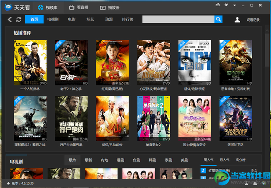271x188 pixels.
Task: Open the user account profile icon
Action: point(237,20)
